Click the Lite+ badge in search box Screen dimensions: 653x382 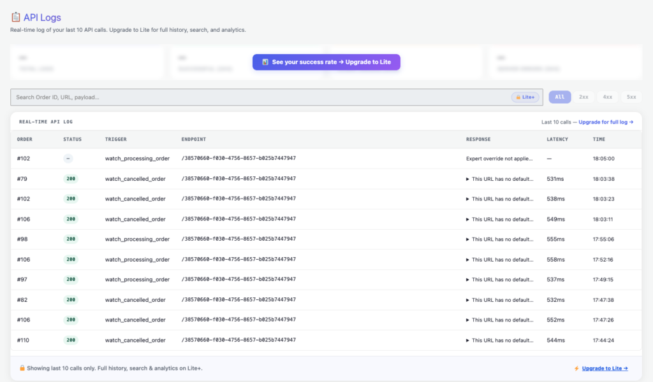[x=525, y=97]
